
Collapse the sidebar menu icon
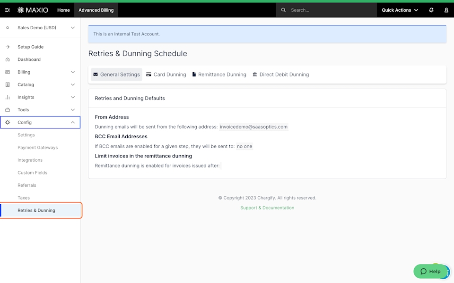coord(8,10)
